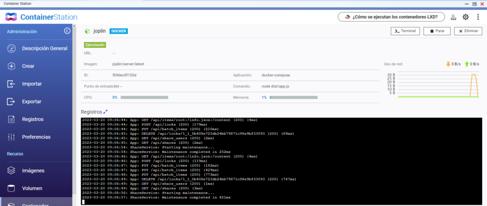Select the Importar arrow icon

tap(12, 84)
